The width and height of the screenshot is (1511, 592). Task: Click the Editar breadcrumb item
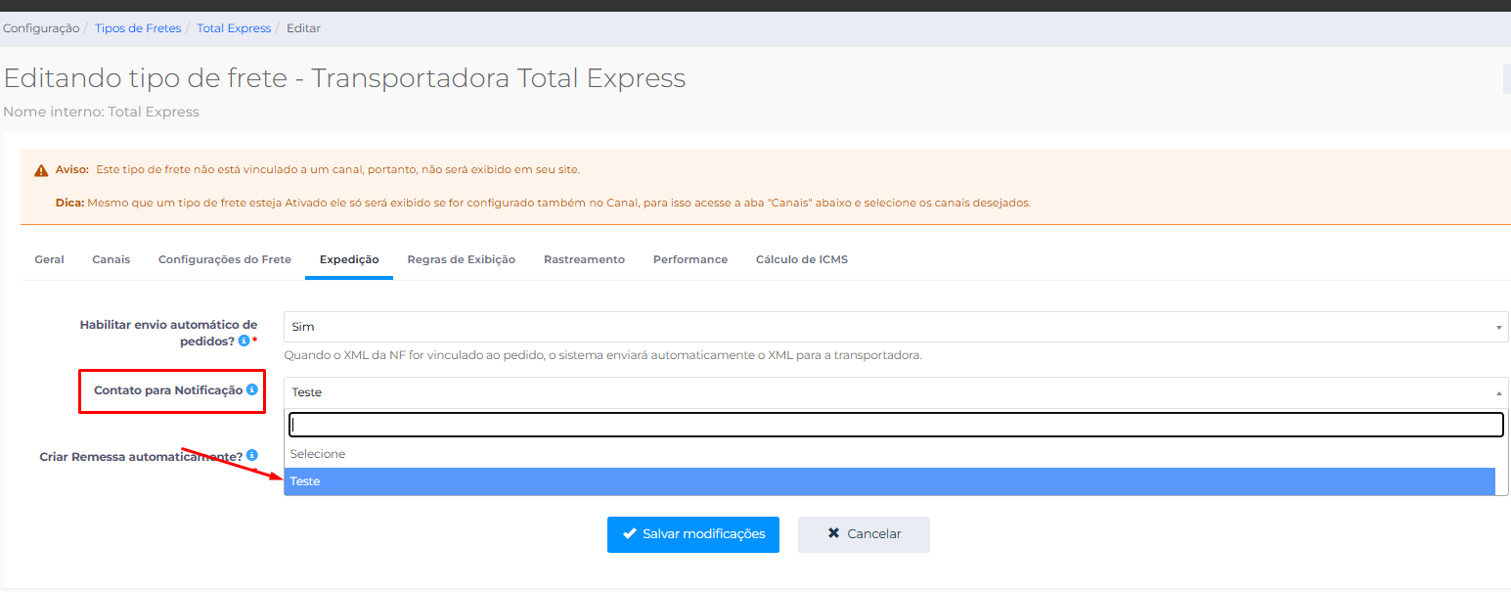click(303, 28)
